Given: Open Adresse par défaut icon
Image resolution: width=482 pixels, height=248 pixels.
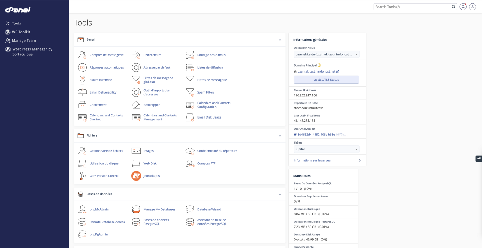Looking at the screenshot, I should (136, 67).
